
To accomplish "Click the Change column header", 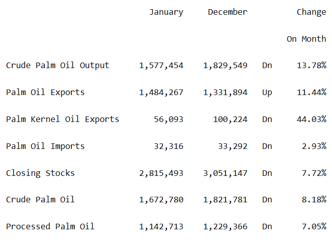I will tap(311, 12).
